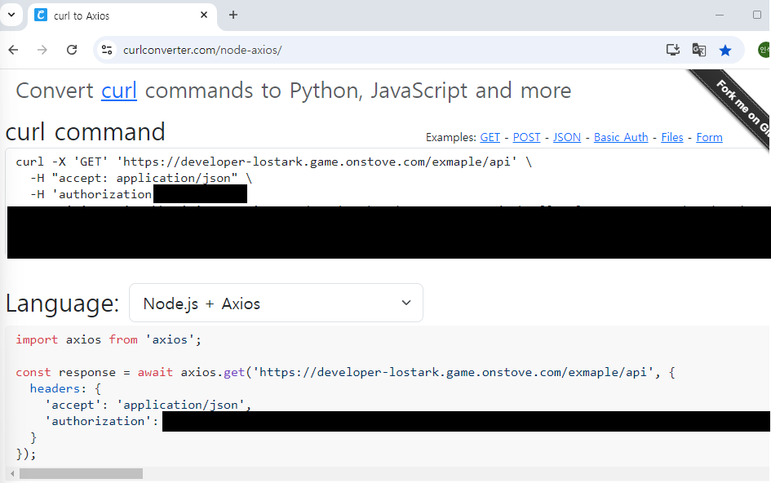Go back to previous page
The width and height of the screenshot is (771, 483).
(x=13, y=50)
